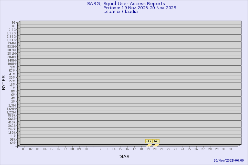Click the 6k data label on day 20
The width and height of the screenshot is (248, 165).
tap(156, 141)
